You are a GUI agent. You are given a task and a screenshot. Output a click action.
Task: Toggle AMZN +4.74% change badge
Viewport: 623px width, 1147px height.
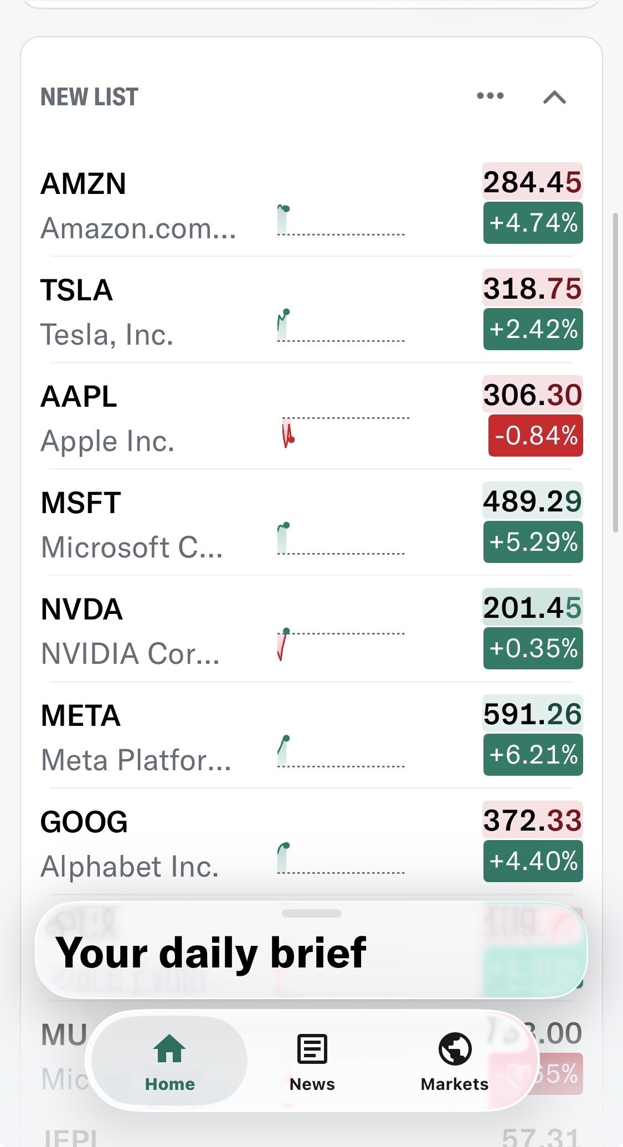[533, 223]
